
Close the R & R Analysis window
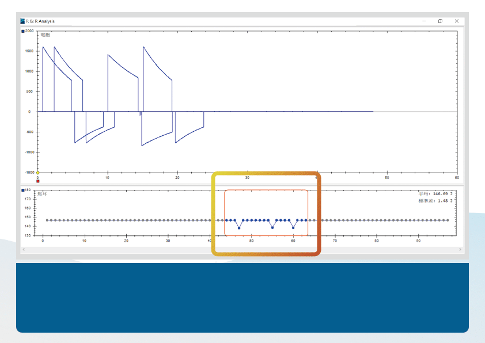(457, 21)
